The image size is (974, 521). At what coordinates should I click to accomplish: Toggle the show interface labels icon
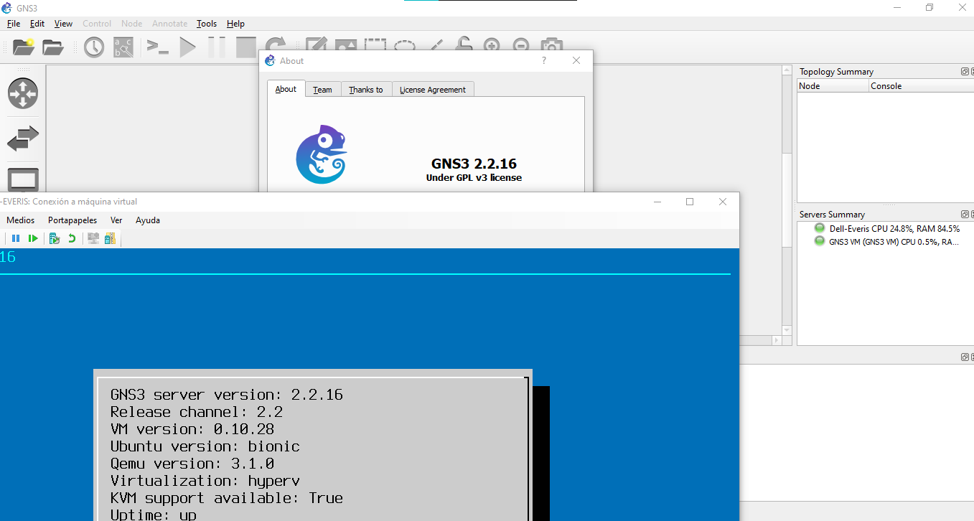(x=123, y=47)
